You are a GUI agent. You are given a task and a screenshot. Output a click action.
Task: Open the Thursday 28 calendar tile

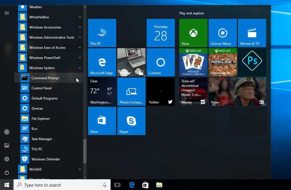161,33
